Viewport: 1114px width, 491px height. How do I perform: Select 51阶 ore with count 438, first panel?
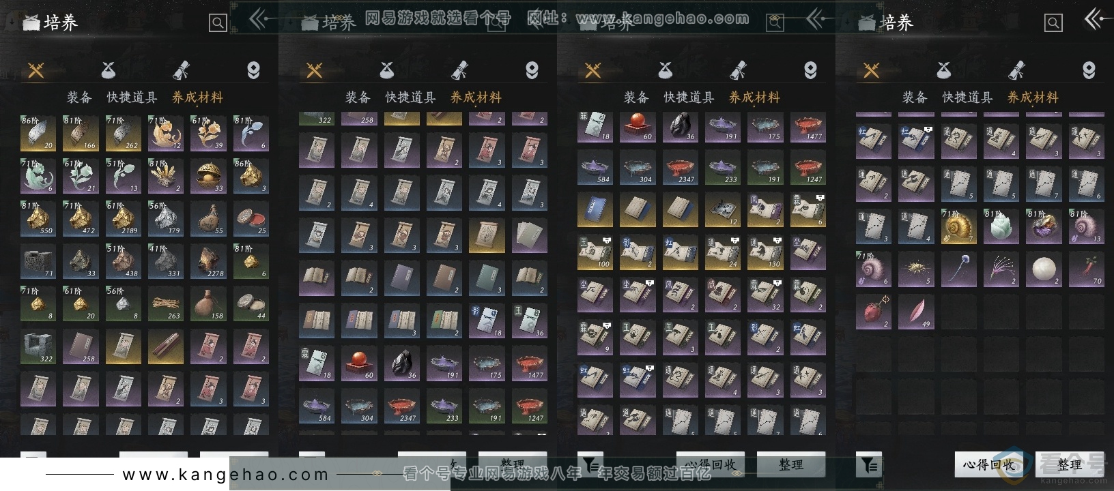click(x=123, y=261)
